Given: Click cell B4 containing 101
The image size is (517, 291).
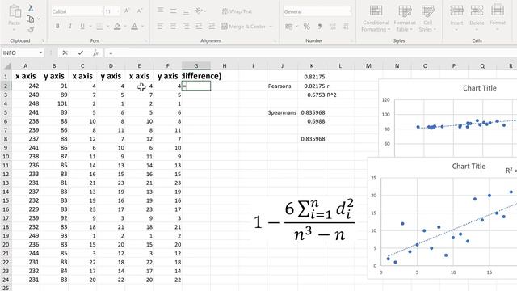Looking at the screenshot, I should click(54, 103).
